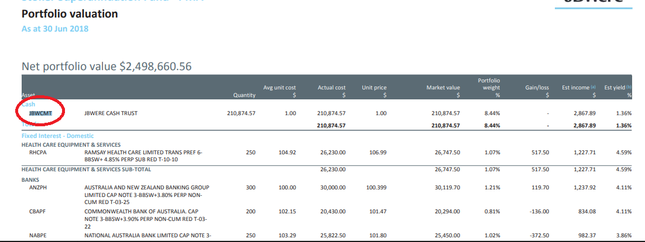The image size is (645, 242).
Task: Select the Health Care Equipment & Services Sub-Total label
Action: point(86,170)
